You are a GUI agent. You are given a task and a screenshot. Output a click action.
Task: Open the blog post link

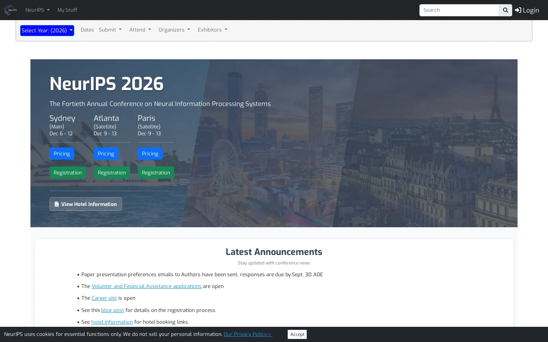point(113,310)
